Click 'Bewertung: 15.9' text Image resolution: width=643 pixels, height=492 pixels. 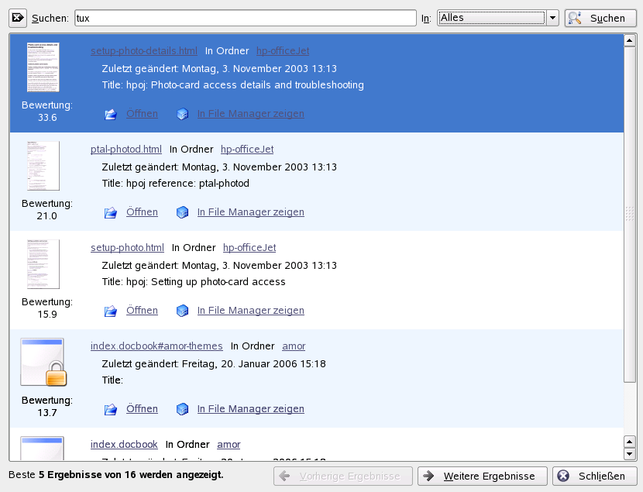tap(47, 308)
